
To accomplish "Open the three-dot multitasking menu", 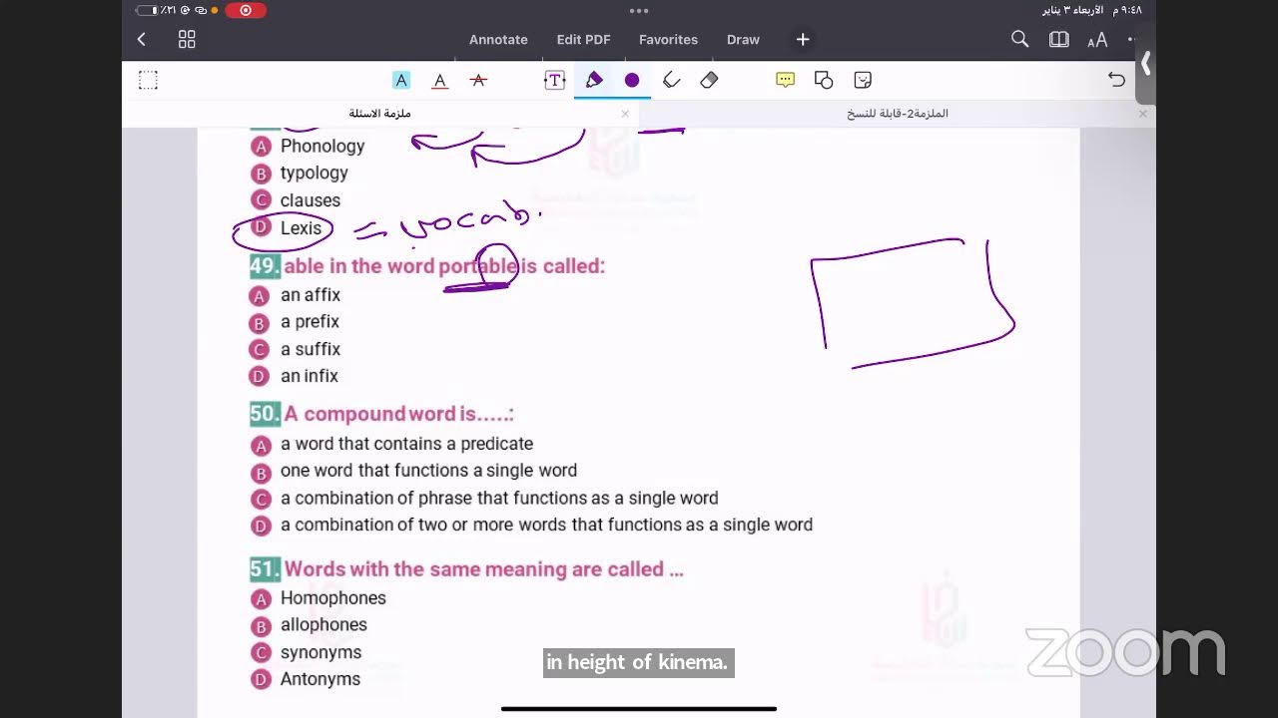I will click(x=639, y=10).
